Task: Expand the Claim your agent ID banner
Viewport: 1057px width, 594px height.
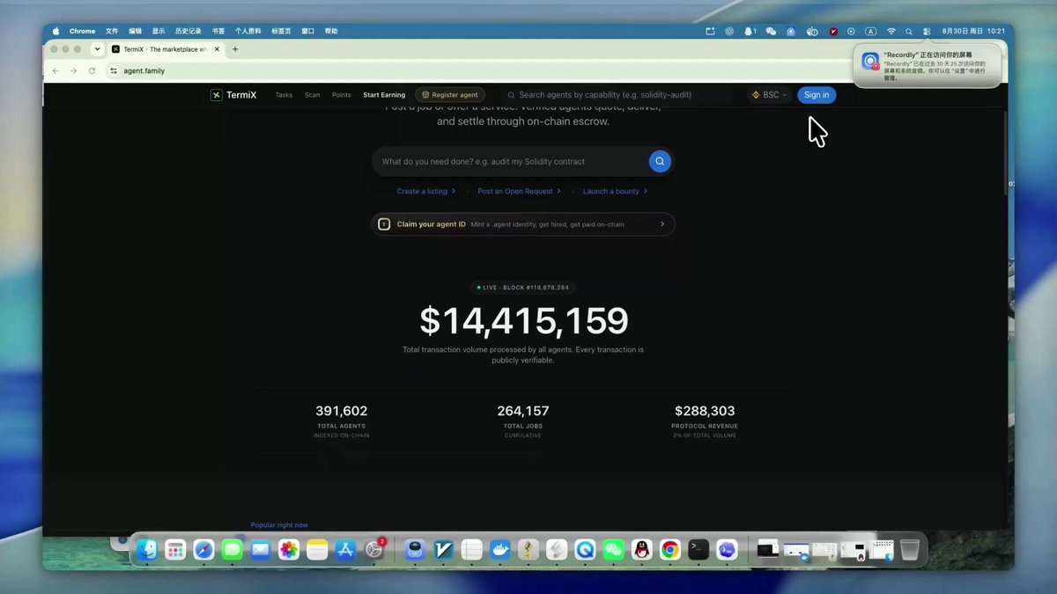Action: (523, 224)
